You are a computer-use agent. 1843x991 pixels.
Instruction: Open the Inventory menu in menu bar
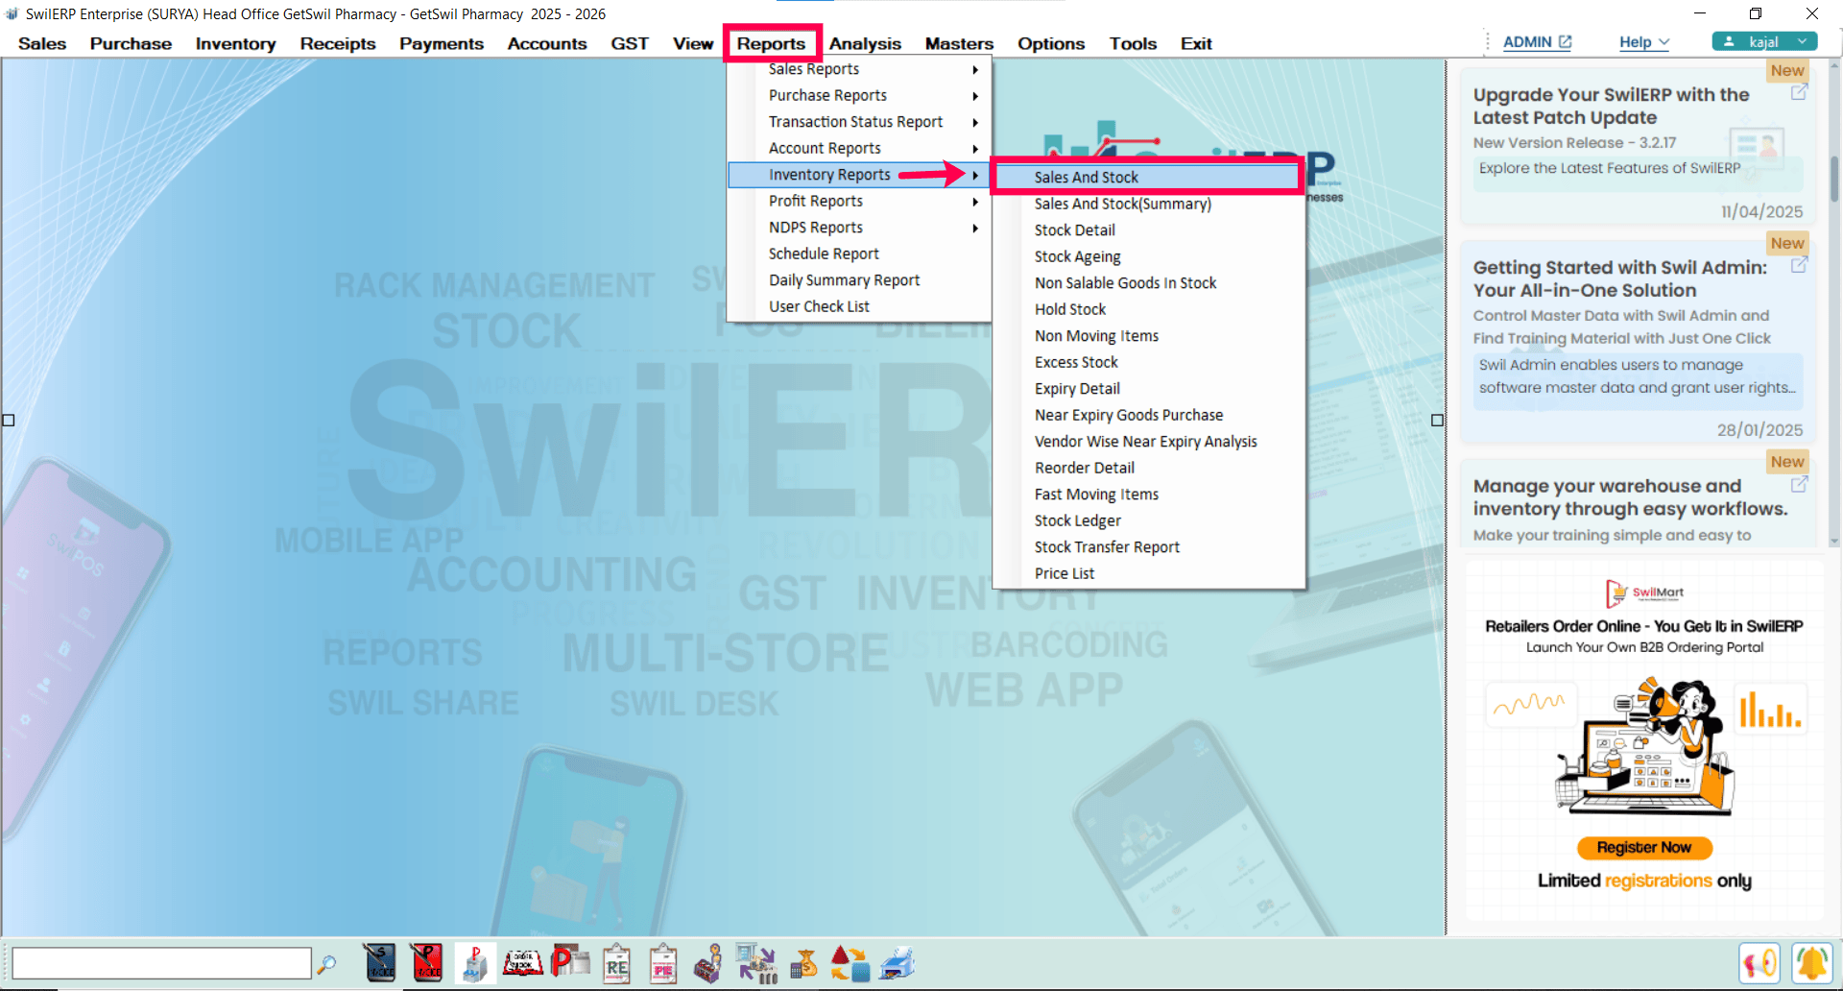235,43
